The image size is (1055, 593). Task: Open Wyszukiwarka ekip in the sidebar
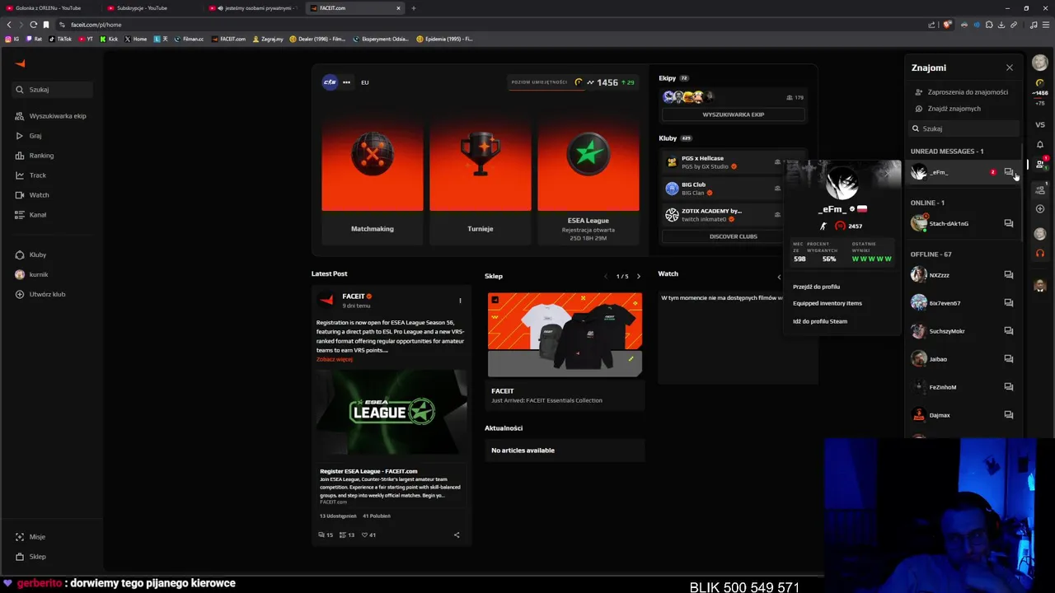pyautogui.click(x=51, y=116)
